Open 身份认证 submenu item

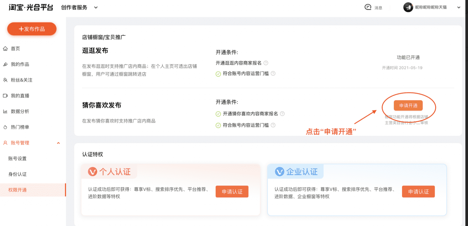tap(18, 174)
